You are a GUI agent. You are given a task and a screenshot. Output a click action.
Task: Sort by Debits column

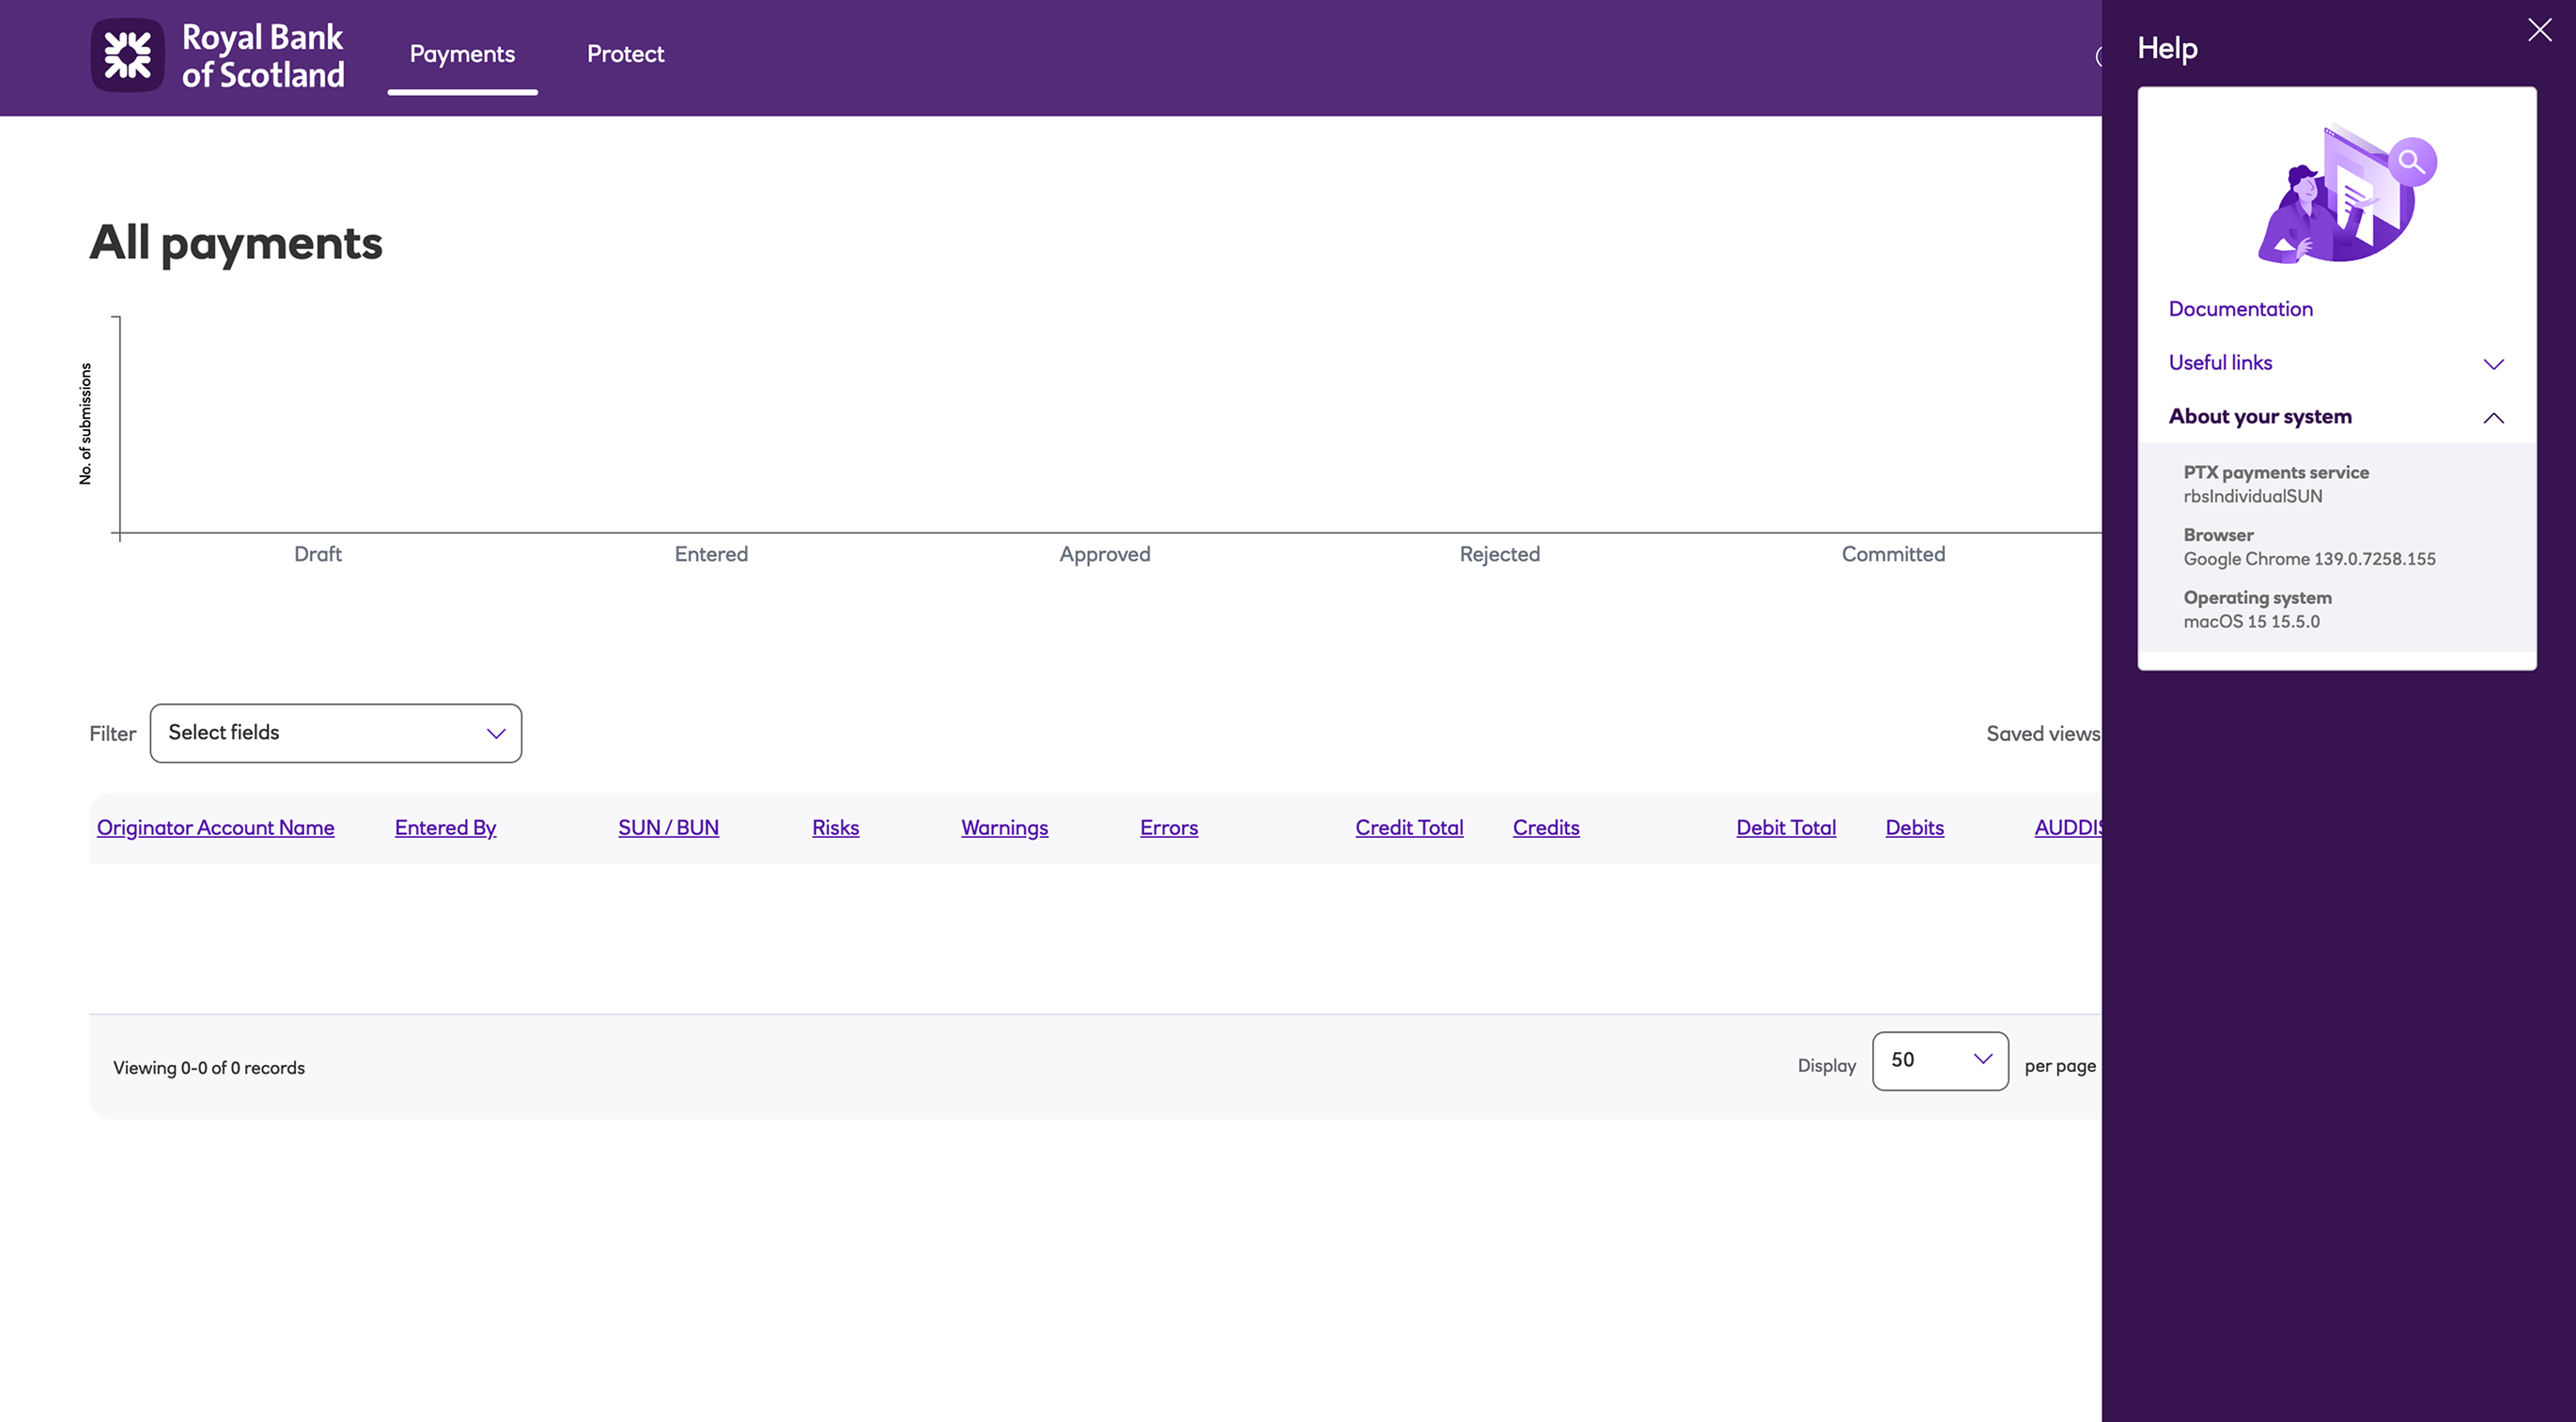pos(1914,828)
